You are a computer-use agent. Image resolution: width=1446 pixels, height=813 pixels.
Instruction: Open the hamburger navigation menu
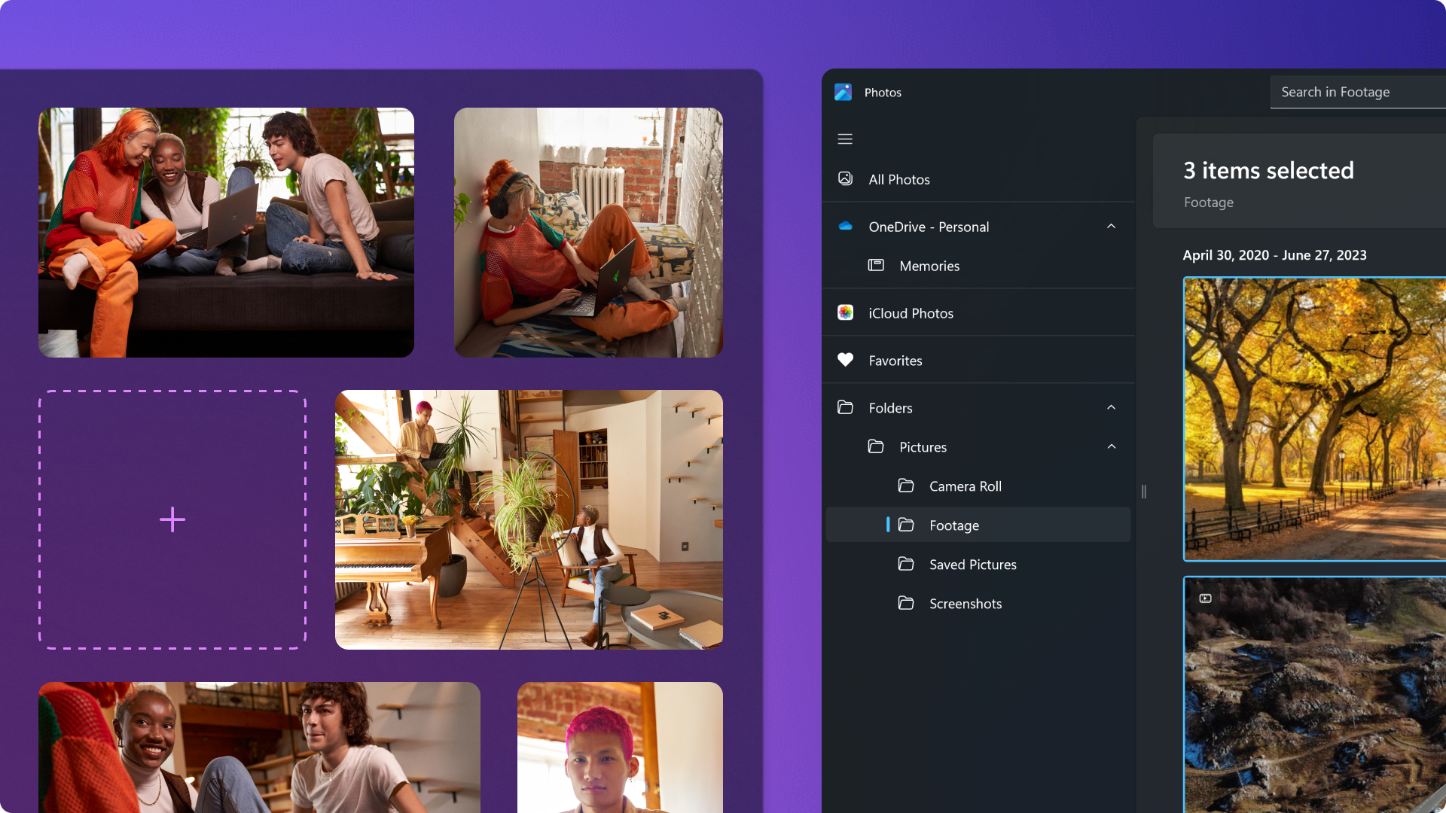click(x=844, y=139)
